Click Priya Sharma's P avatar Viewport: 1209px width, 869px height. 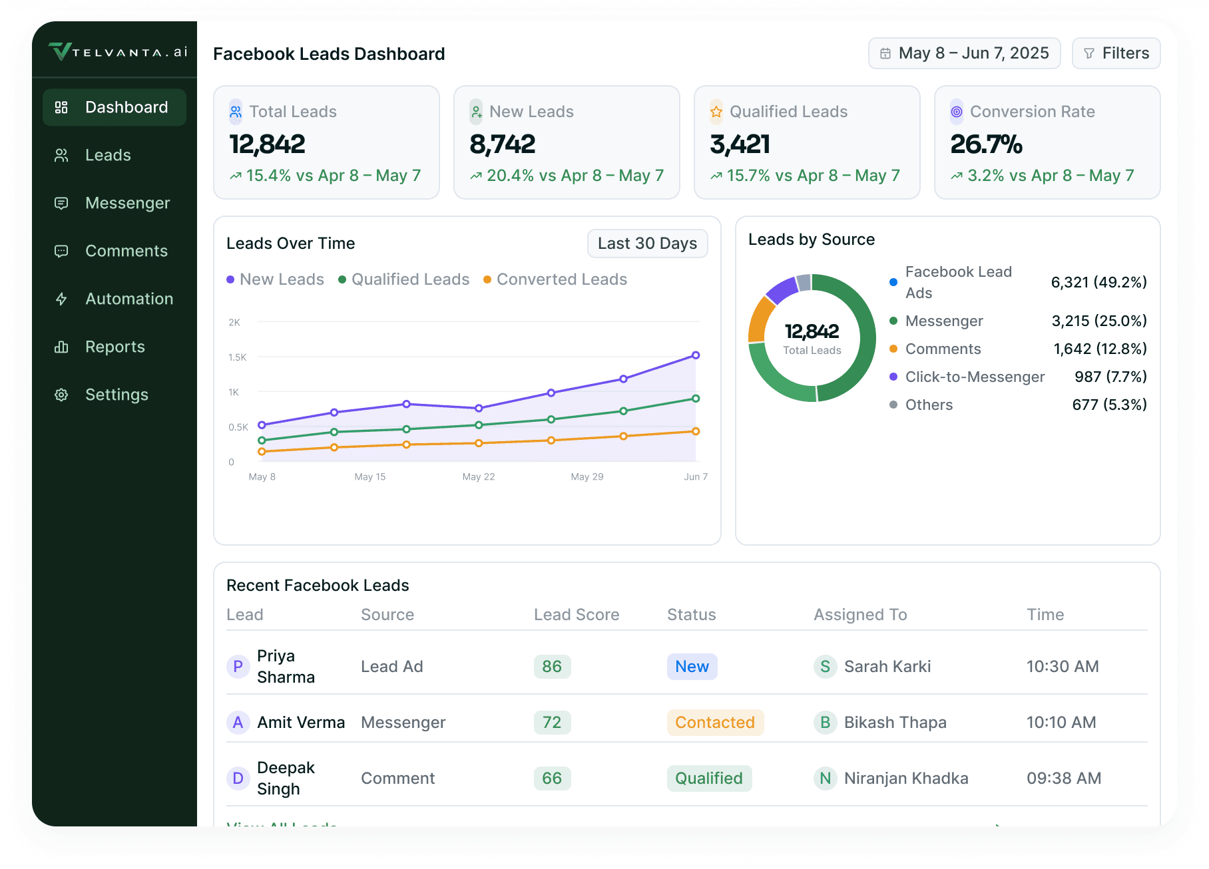238,667
